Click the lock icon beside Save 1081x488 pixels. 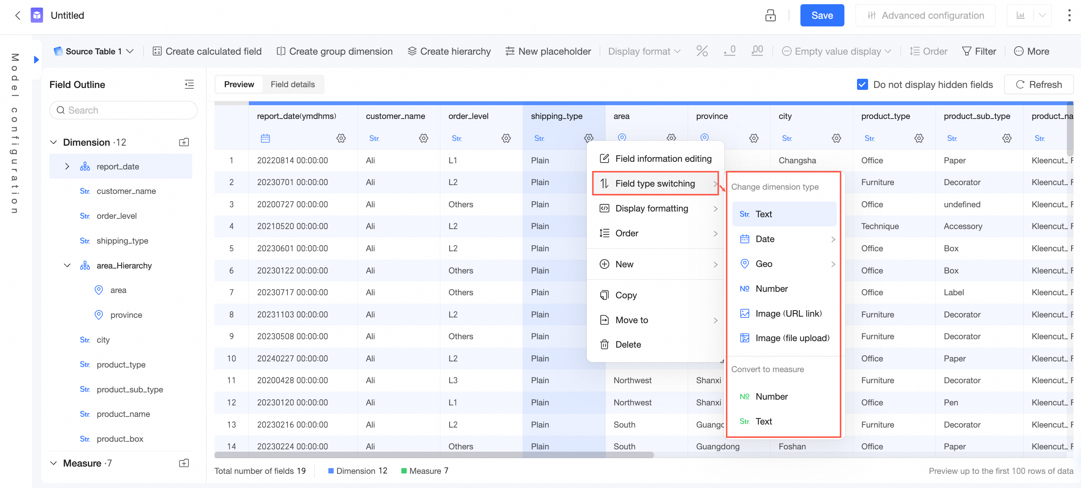tap(770, 16)
